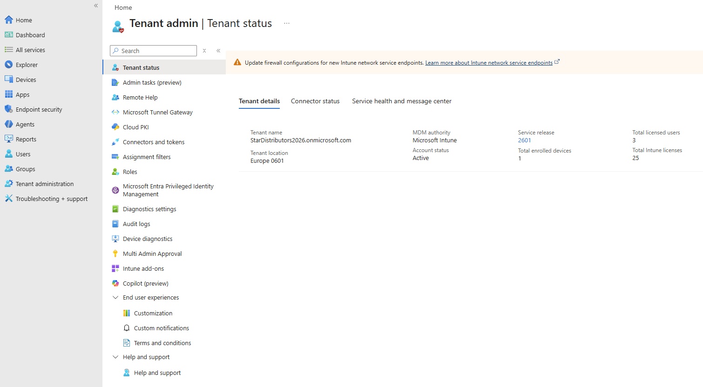Viewport: 703px width, 387px height.
Task: Open Remote Help via its icon
Action: tap(115, 97)
